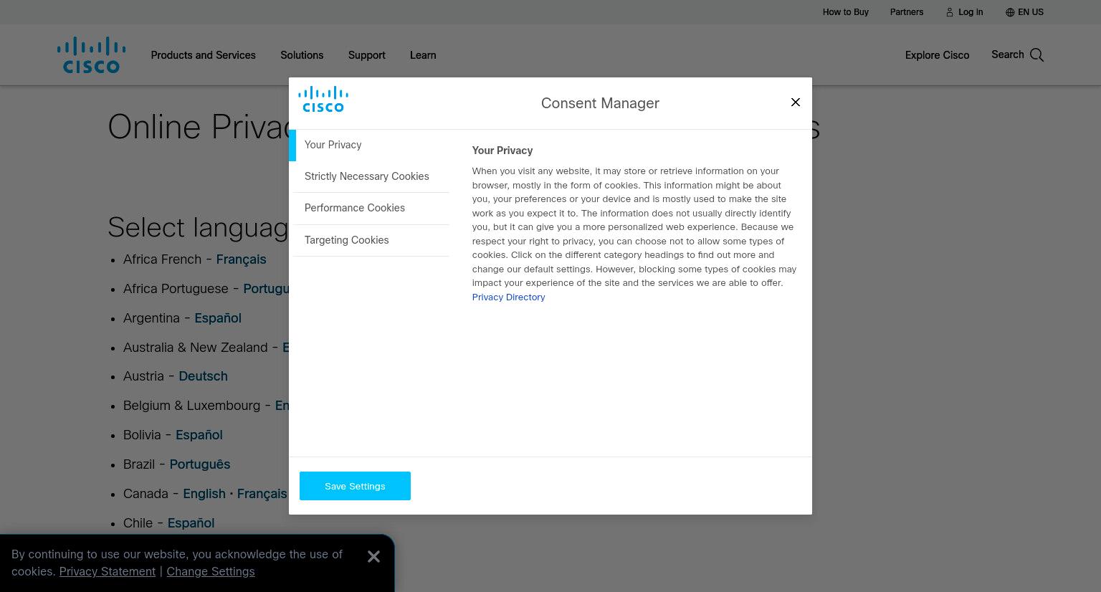The image size is (1101, 592).
Task: Click the Cisco logo in the Consent Manager dialog
Action: (x=323, y=100)
